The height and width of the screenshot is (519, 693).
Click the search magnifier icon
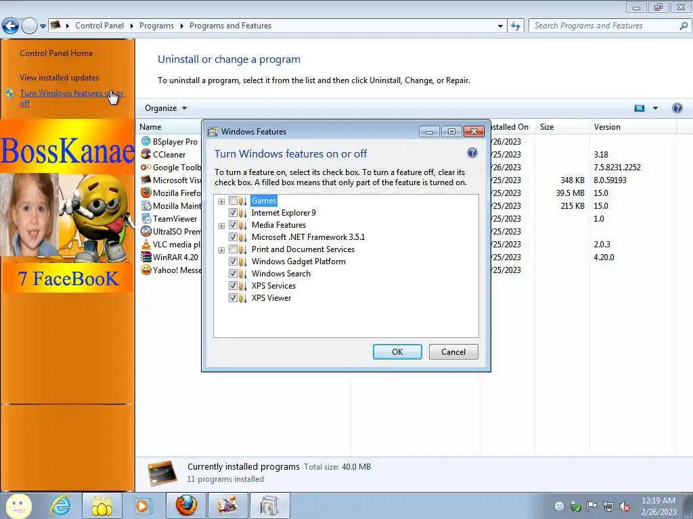pyautogui.click(x=684, y=26)
